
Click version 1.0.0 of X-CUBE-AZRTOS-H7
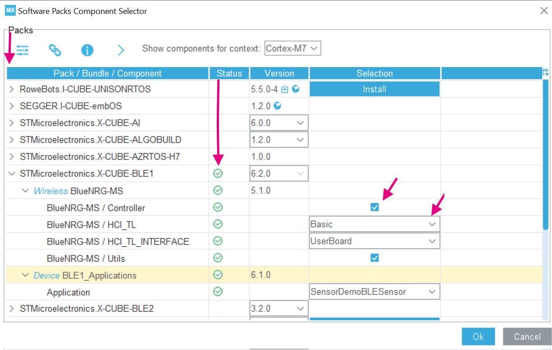[261, 157]
